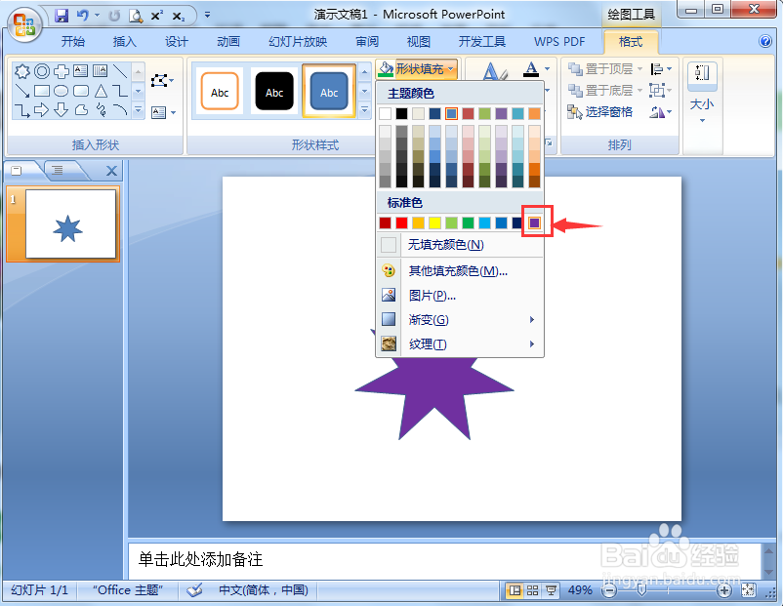783x606 pixels.
Task: Apply superscript from quick access toolbar
Action: [157, 16]
